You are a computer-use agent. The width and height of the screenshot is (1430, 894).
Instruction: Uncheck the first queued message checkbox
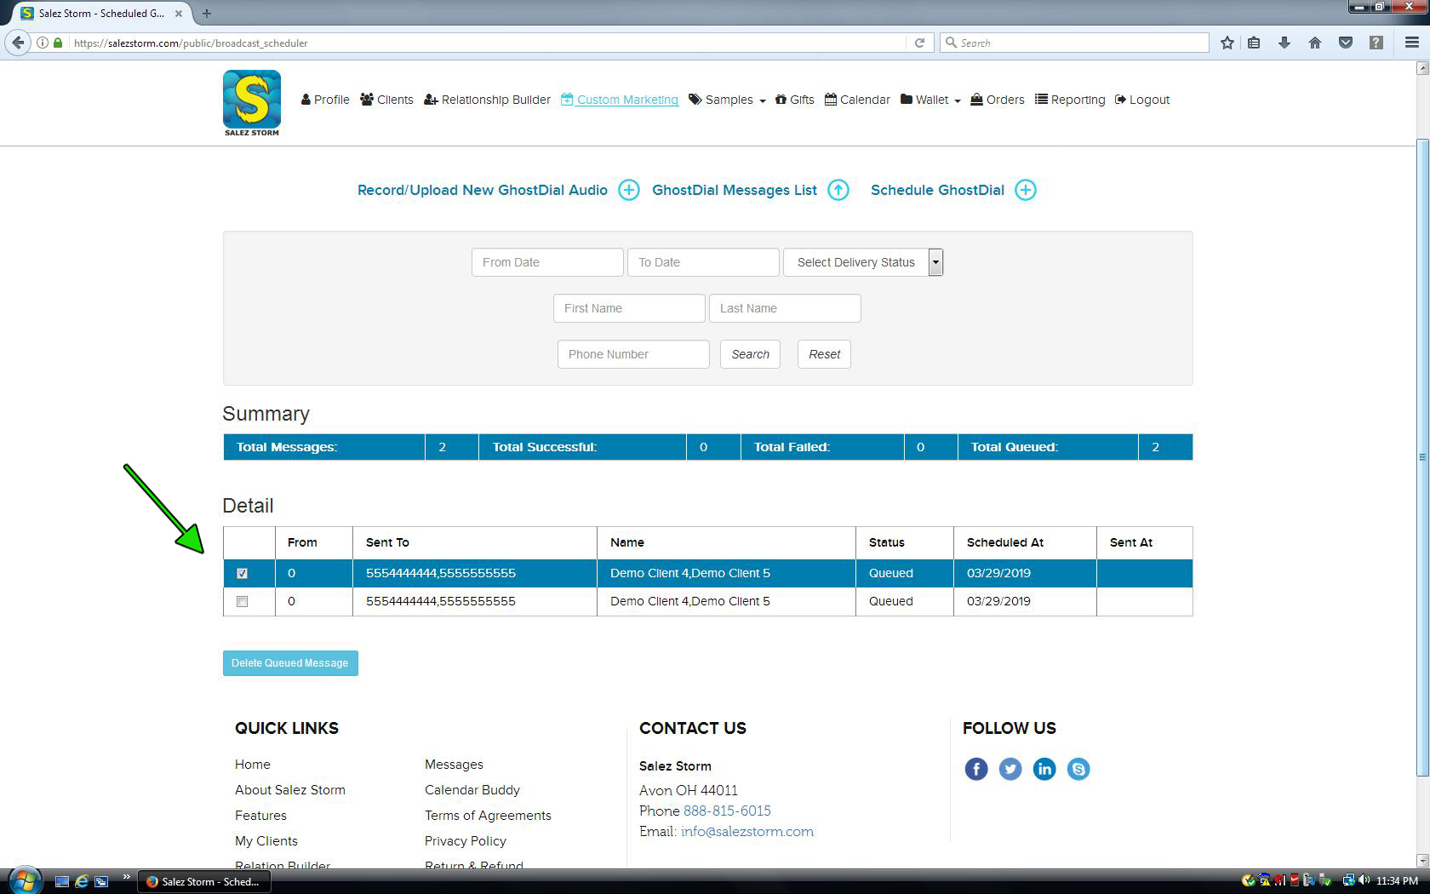[243, 573]
